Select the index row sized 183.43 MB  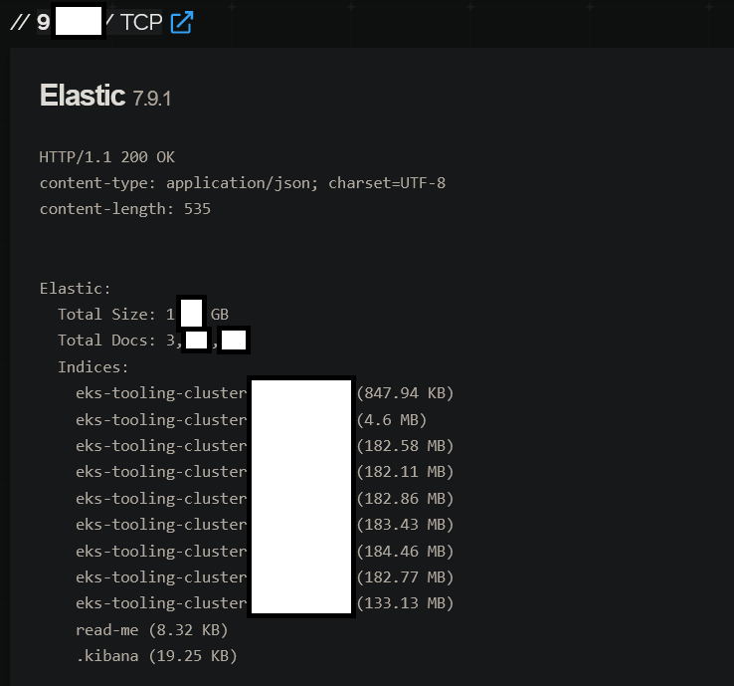(x=159, y=525)
